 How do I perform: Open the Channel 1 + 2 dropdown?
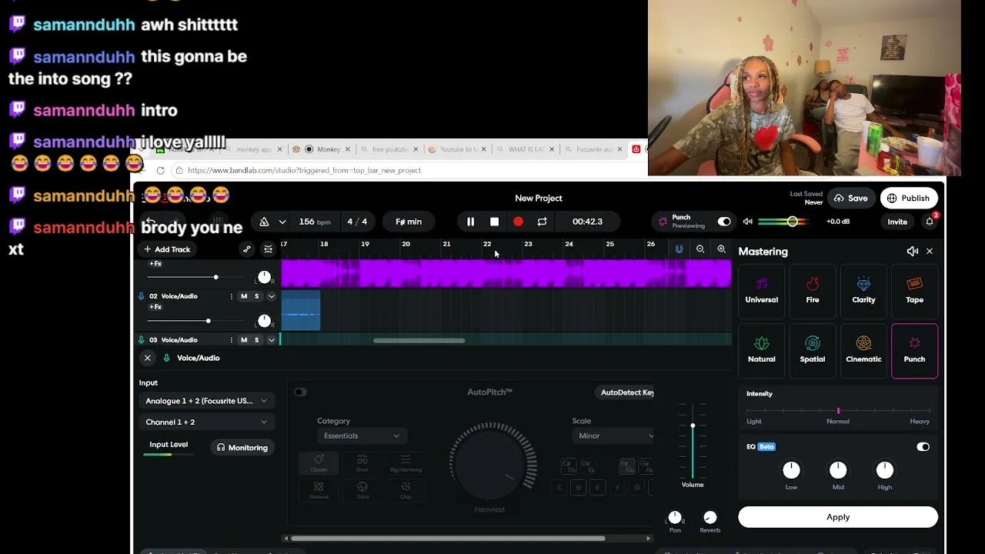[x=206, y=422]
